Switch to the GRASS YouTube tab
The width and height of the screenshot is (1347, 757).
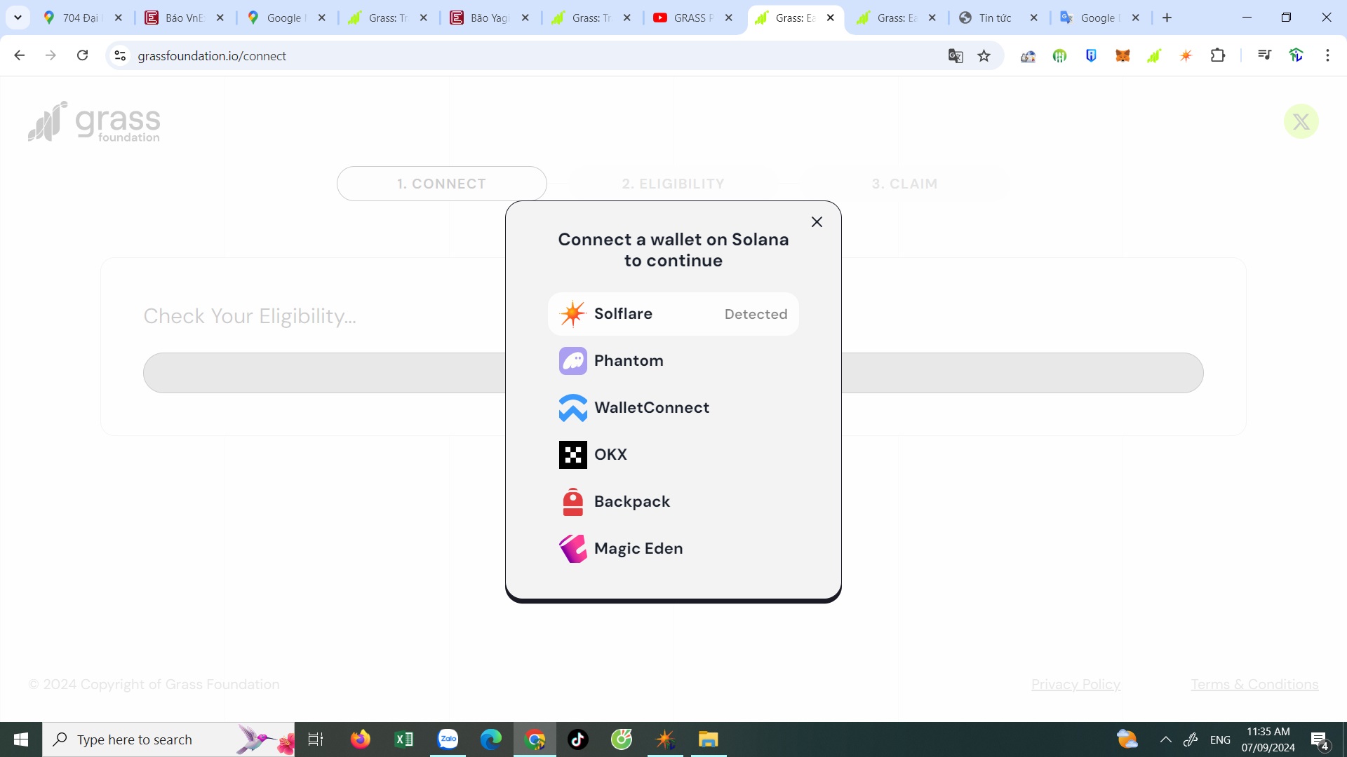(x=691, y=18)
